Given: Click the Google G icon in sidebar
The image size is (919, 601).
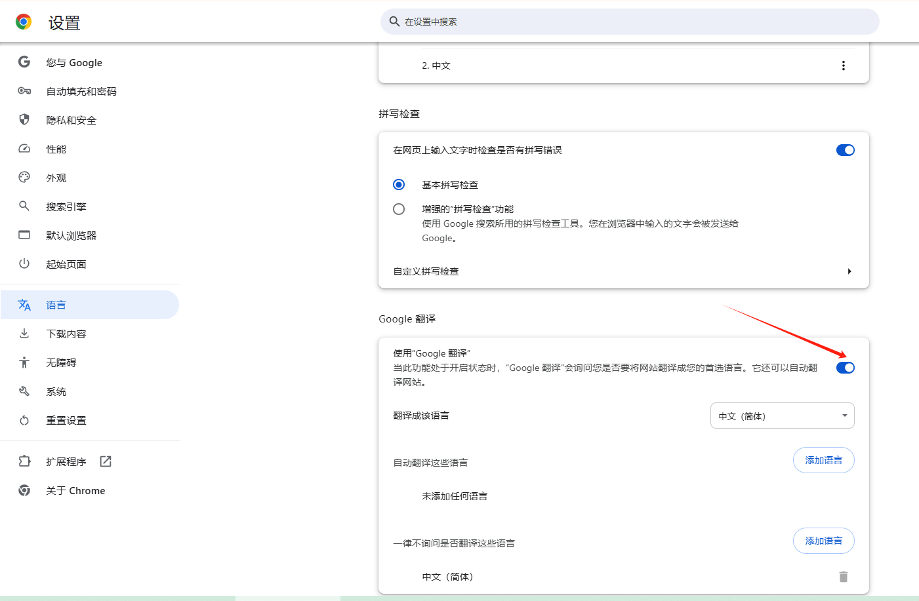Looking at the screenshot, I should (x=24, y=62).
